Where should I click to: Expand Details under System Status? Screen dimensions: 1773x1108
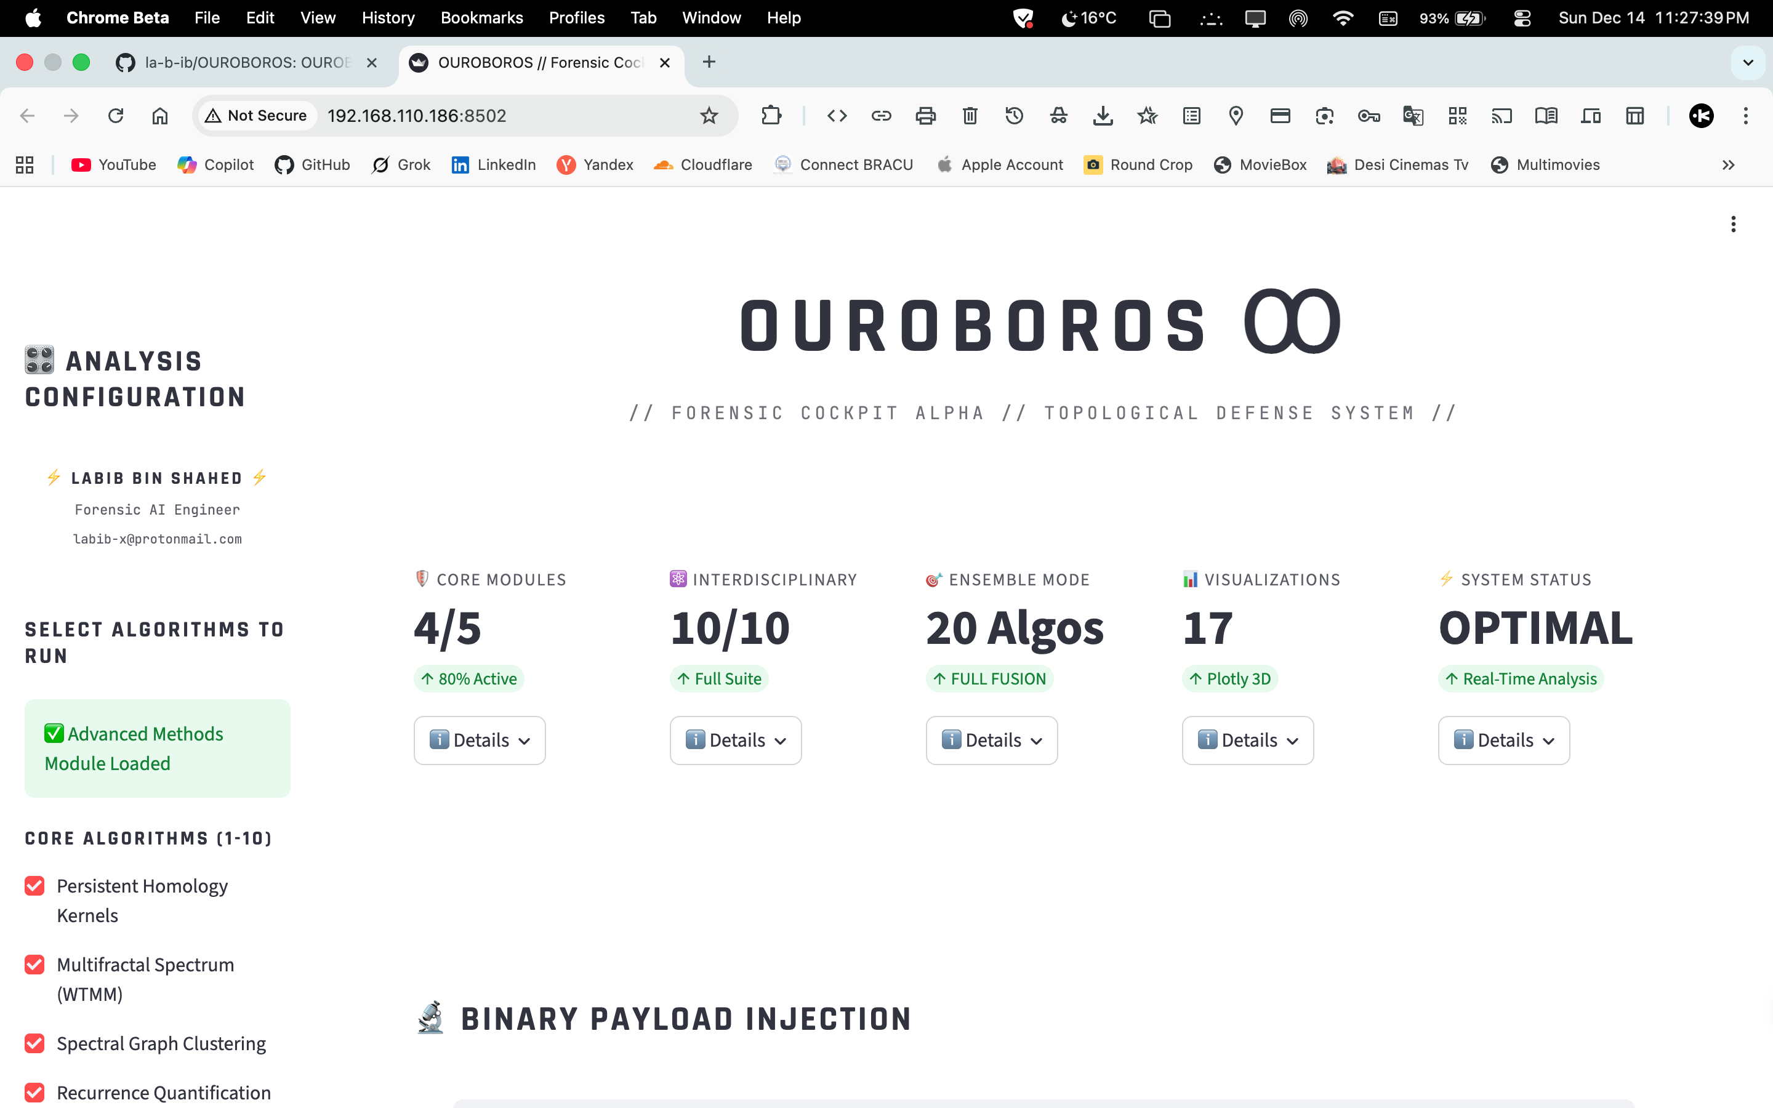pyautogui.click(x=1503, y=740)
